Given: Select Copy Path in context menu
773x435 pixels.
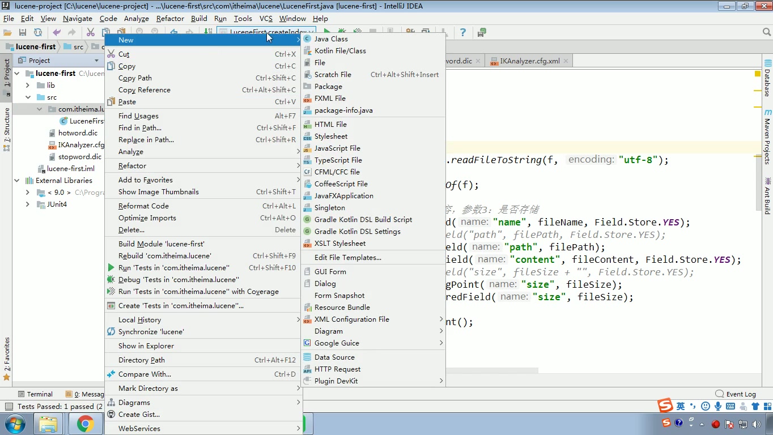Looking at the screenshot, I should point(203,78).
